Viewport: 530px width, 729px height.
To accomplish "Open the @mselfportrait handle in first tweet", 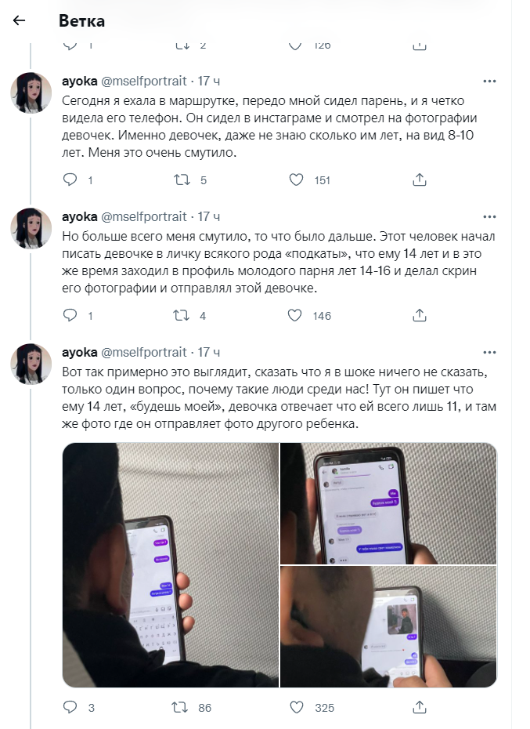I will 144,81.
